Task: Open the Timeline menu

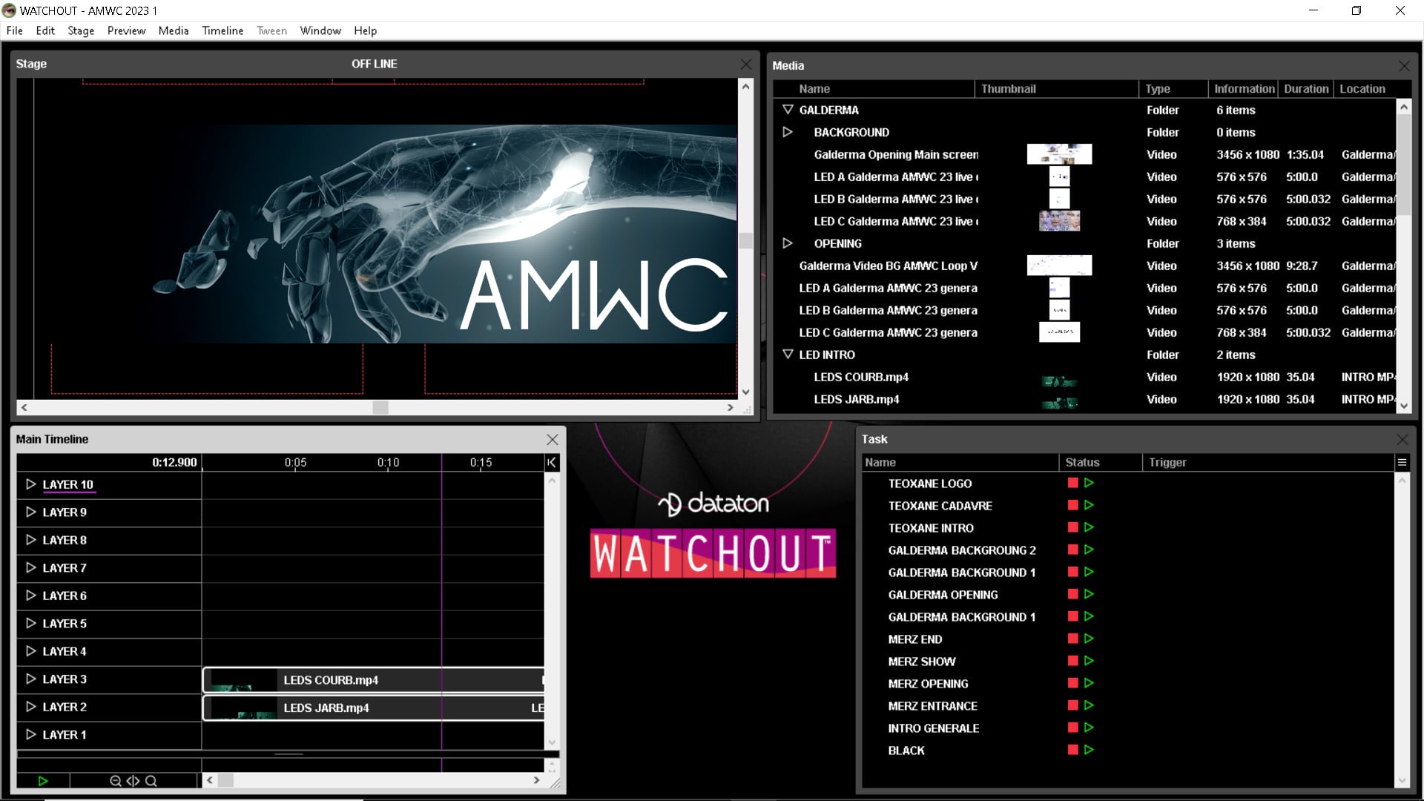Action: [222, 30]
